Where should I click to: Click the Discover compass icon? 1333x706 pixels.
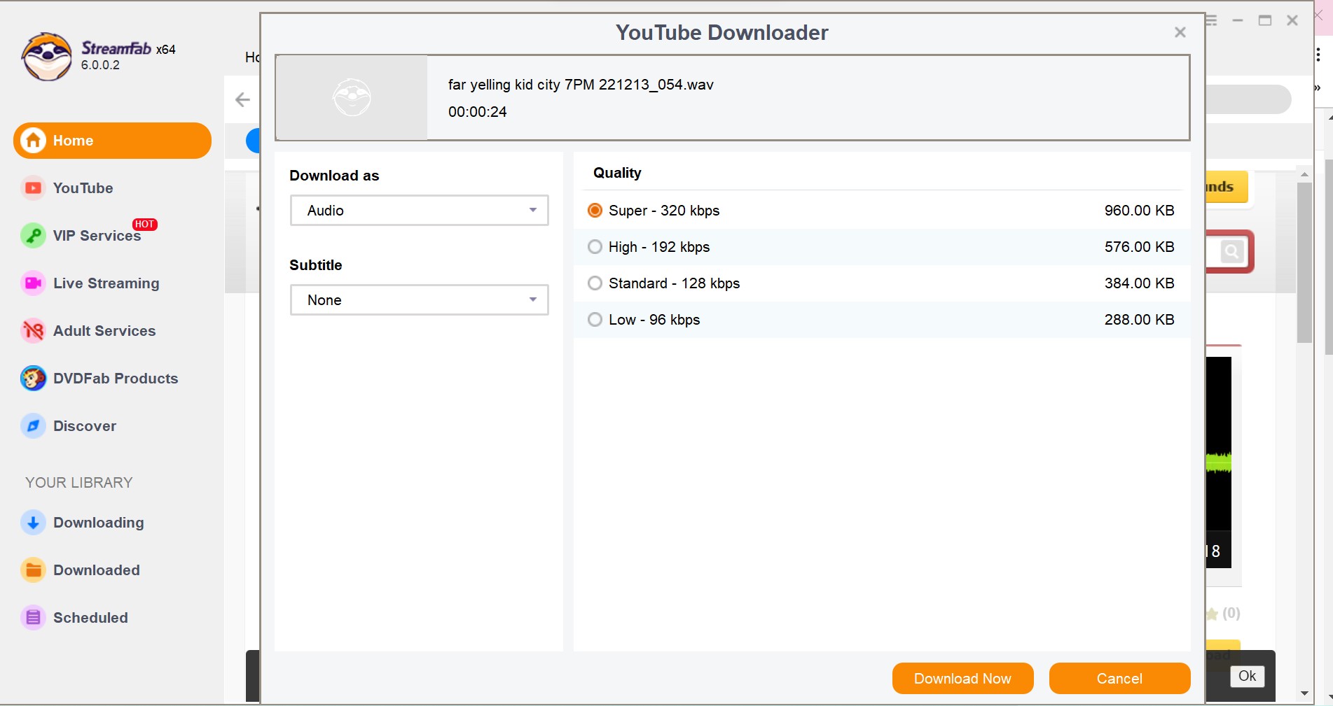[33, 426]
